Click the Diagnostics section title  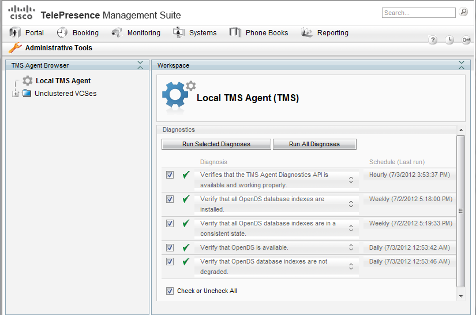[178, 129]
